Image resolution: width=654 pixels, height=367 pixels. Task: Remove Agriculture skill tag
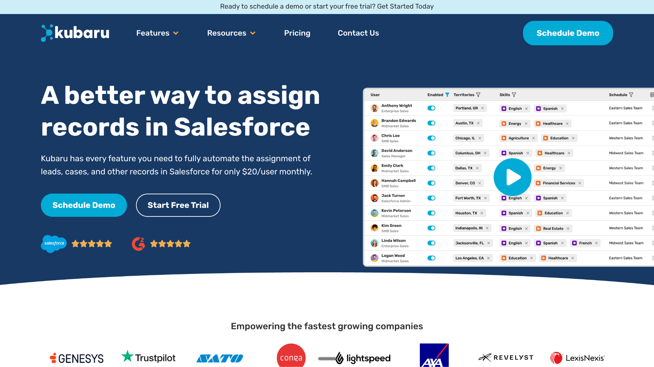point(533,138)
